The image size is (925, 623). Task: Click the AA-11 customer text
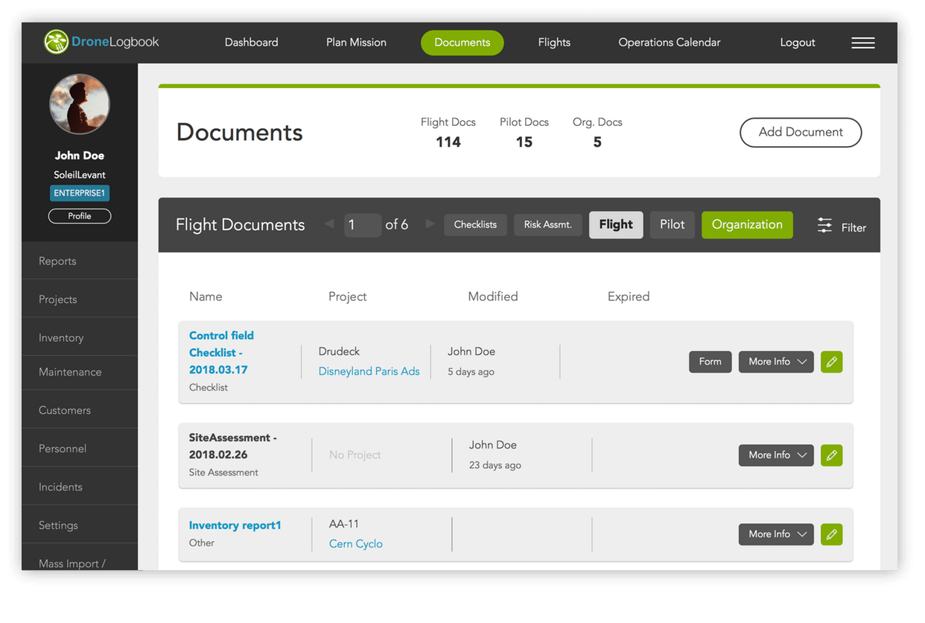click(x=344, y=524)
